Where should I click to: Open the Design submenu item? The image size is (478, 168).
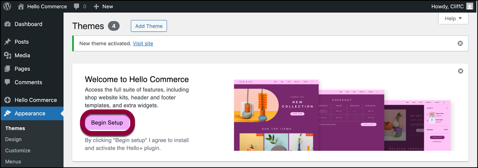coord(13,139)
